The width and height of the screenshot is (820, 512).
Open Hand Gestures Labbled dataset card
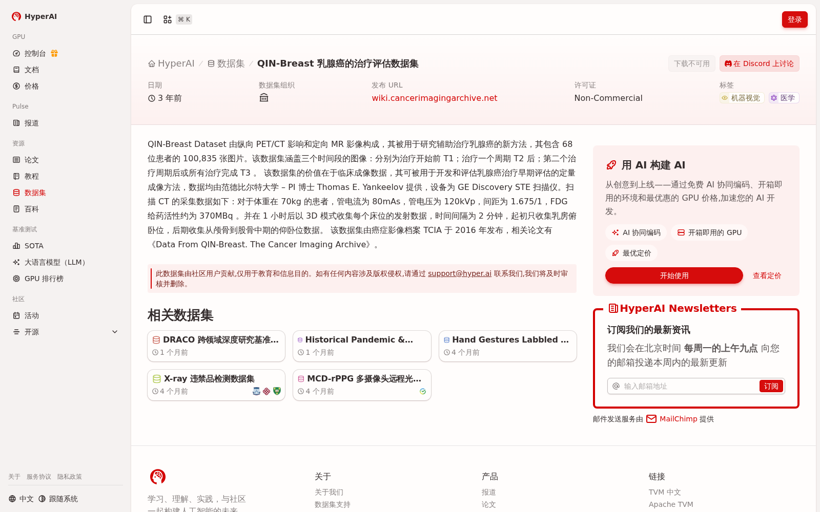[508, 346]
